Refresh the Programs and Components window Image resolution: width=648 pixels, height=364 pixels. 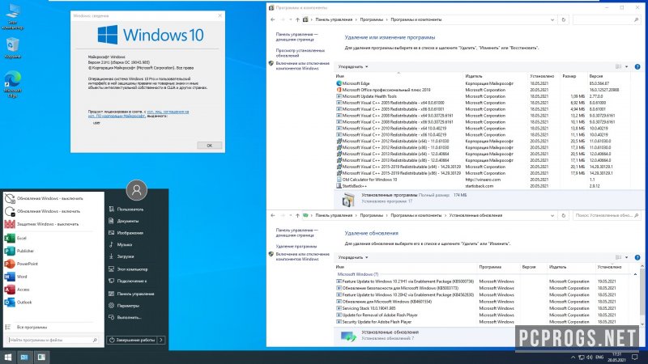(563, 19)
